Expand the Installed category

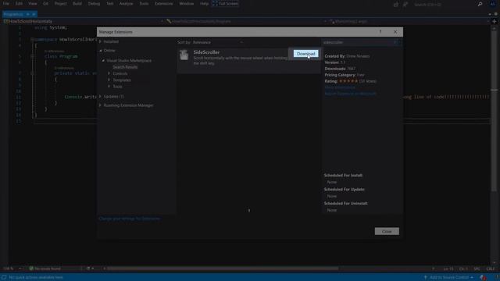[100, 41]
